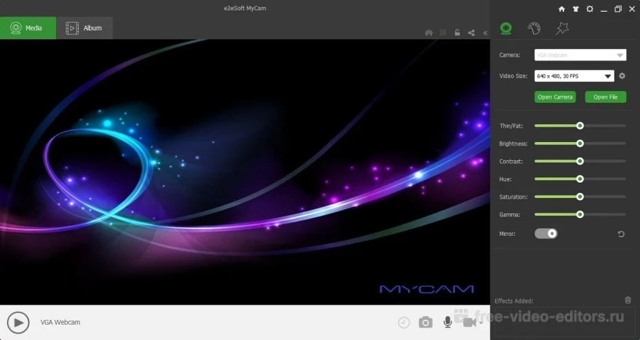Collapse the side panel with double chevron
Image resolution: width=640 pixels, height=340 pixels.
click(x=485, y=33)
